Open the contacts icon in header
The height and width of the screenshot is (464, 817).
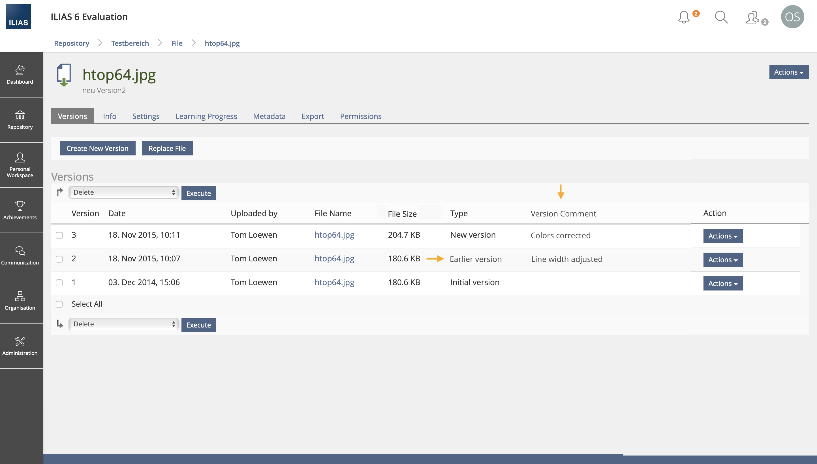(752, 17)
